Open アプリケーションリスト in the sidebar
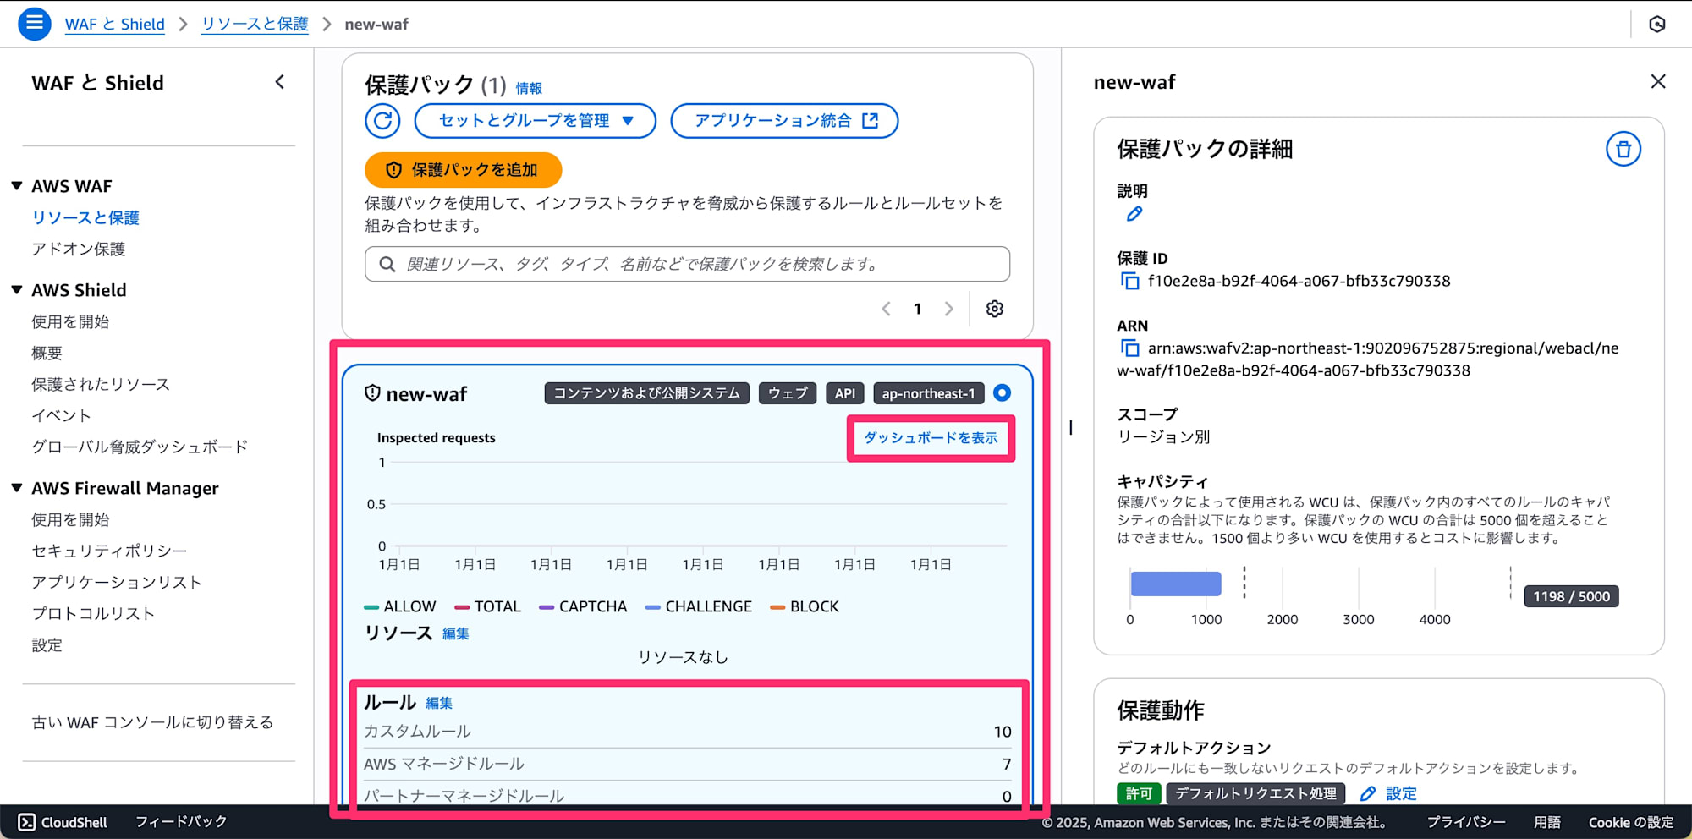 pos(117,582)
